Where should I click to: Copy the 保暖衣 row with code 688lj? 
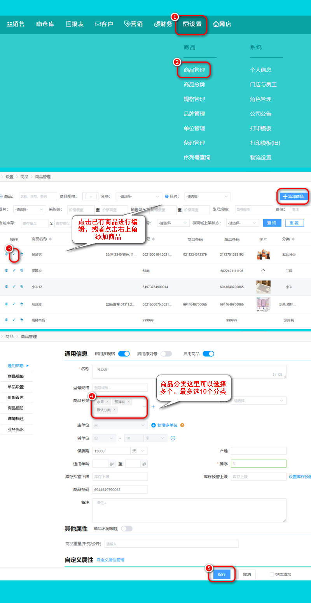click(22, 270)
